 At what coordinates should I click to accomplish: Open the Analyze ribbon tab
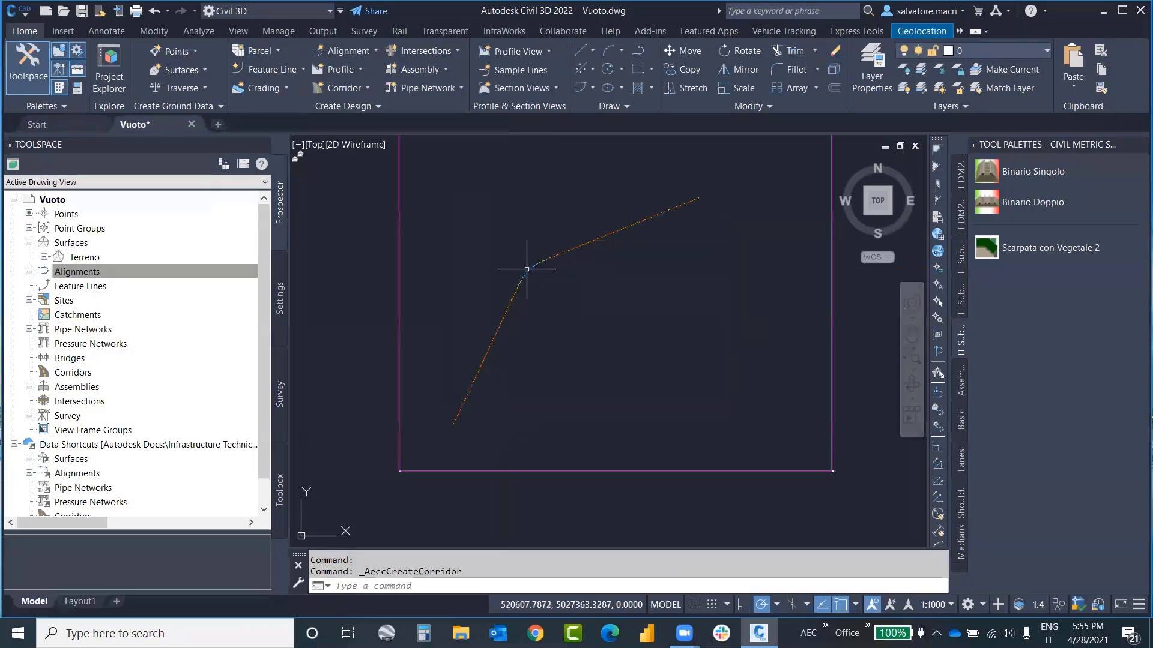[198, 31]
